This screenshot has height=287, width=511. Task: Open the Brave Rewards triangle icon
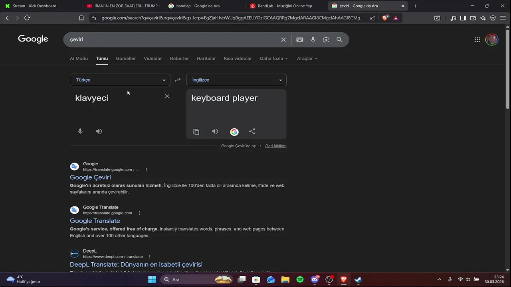(396, 18)
